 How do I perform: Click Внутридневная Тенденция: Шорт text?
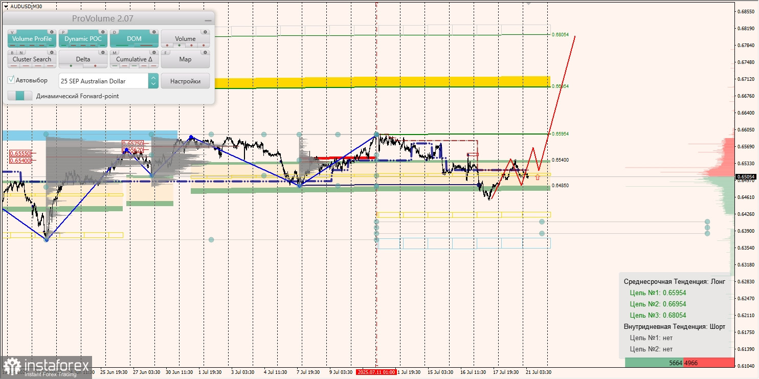coord(674,326)
